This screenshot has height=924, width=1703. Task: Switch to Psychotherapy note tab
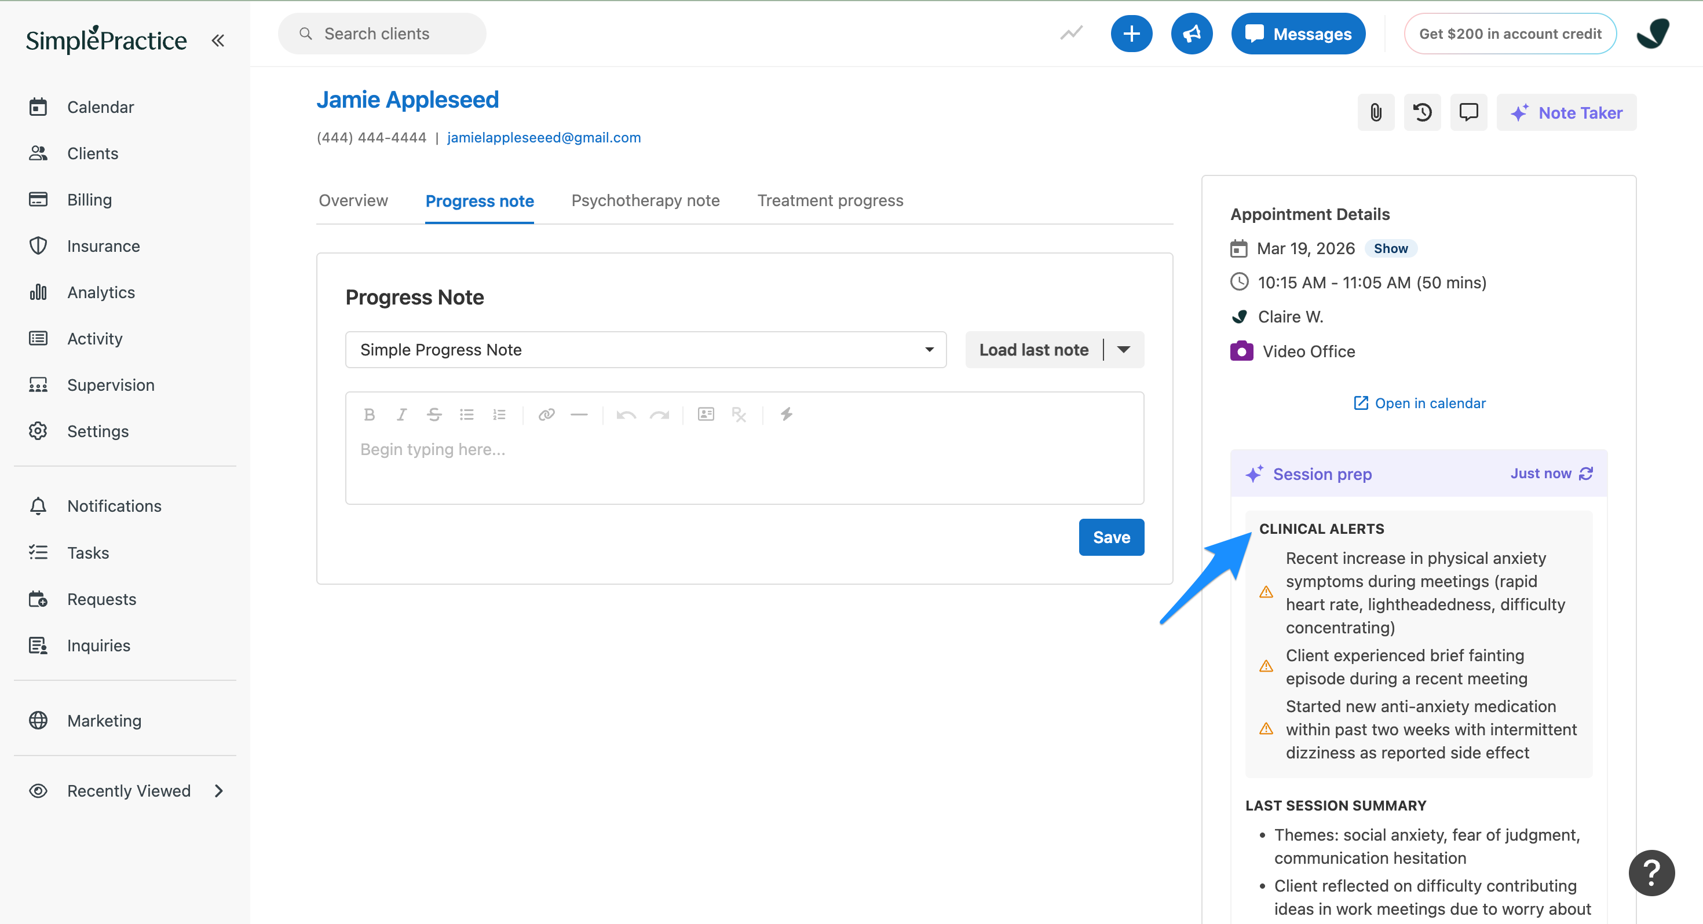point(645,200)
